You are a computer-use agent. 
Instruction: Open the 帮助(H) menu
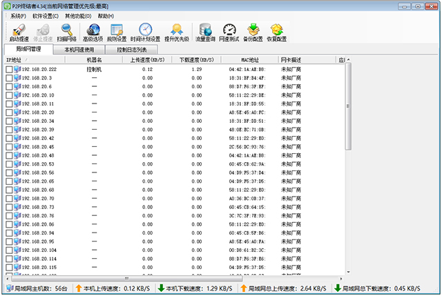tap(106, 15)
